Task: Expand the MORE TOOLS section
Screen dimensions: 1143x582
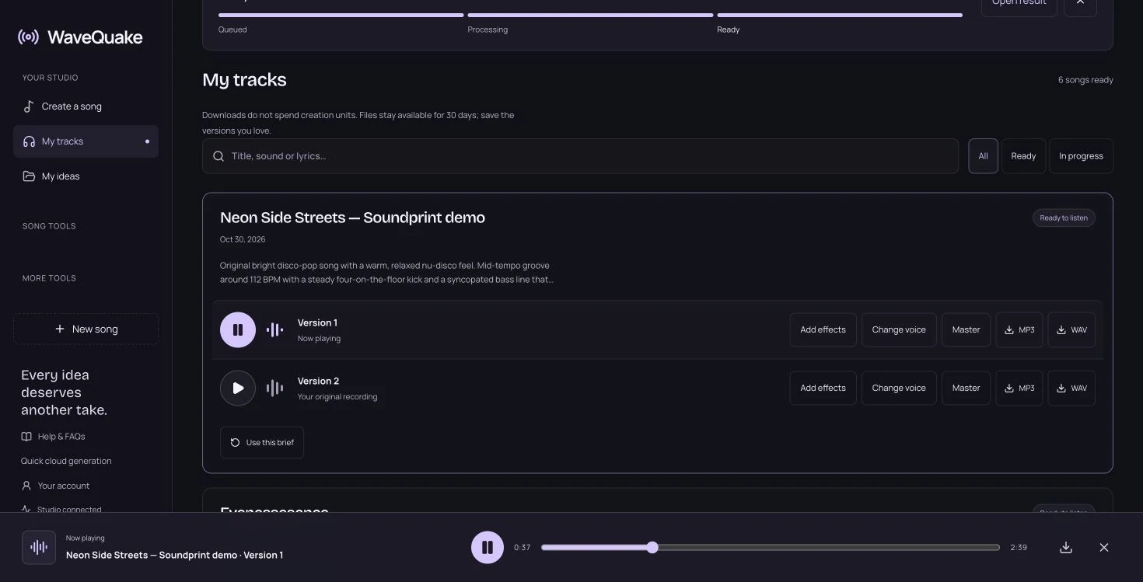Action: [x=49, y=278]
